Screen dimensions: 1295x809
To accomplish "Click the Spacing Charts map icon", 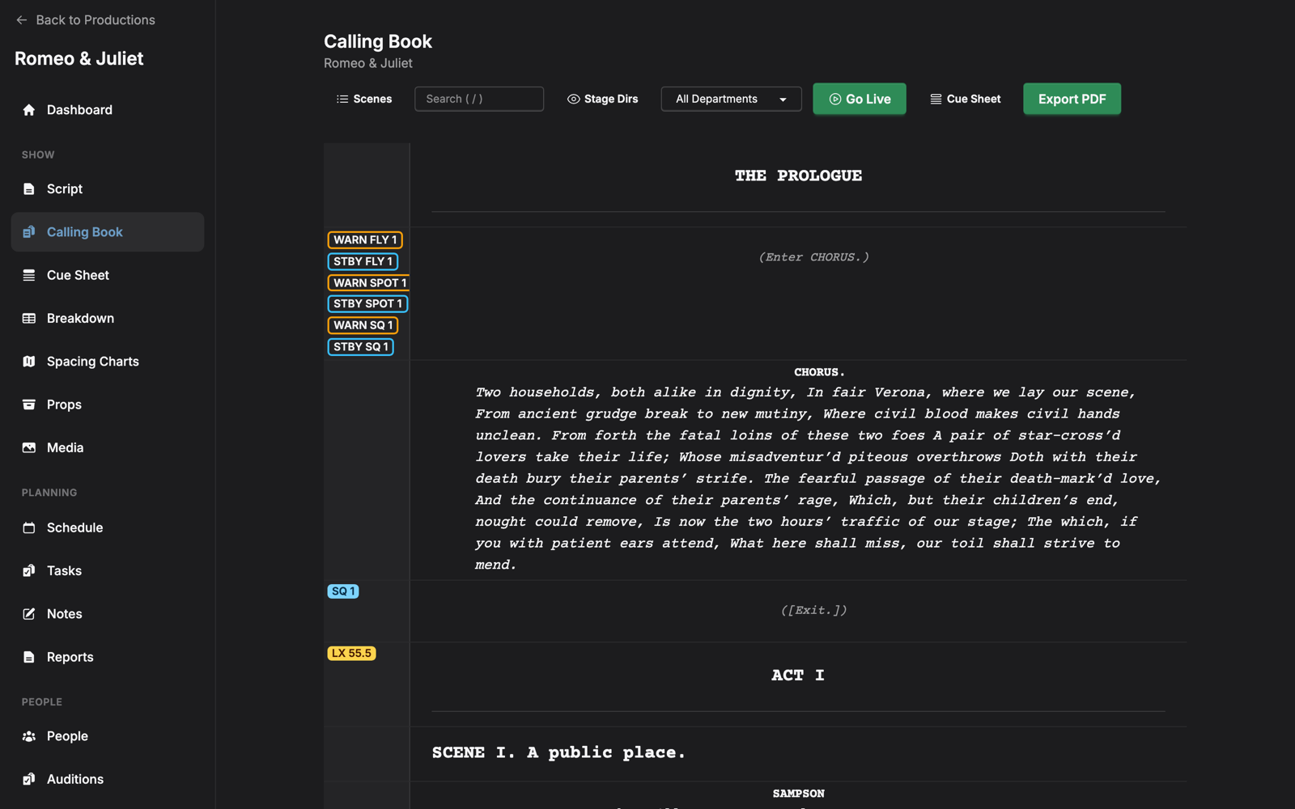I will [x=29, y=362].
